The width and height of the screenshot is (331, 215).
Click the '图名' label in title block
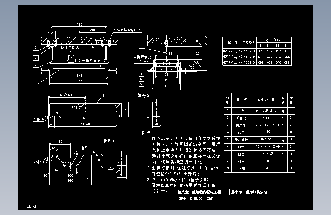pos(210,199)
